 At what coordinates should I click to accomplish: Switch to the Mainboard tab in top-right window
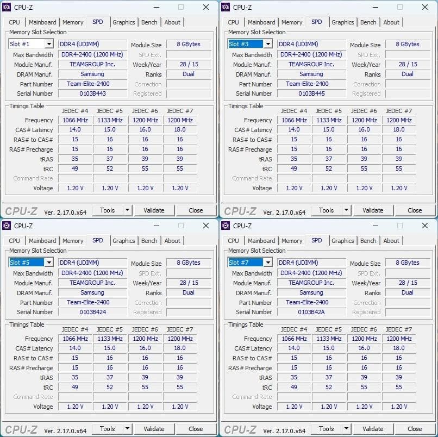click(x=261, y=22)
